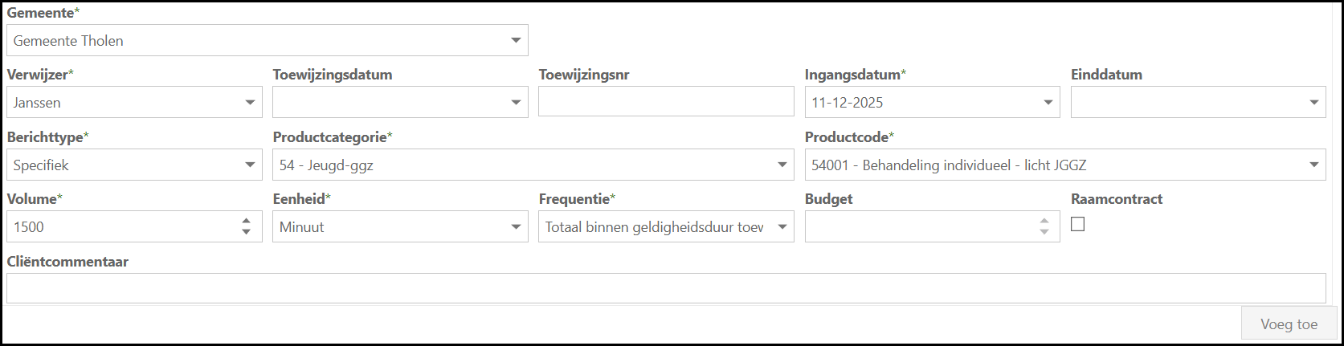Tick the Raamcontract checkbox
The height and width of the screenshot is (346, 1344).
pos(1078,225)
